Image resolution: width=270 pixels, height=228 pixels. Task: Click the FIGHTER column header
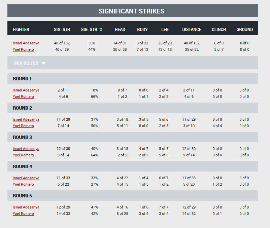(x=21, y=30)
